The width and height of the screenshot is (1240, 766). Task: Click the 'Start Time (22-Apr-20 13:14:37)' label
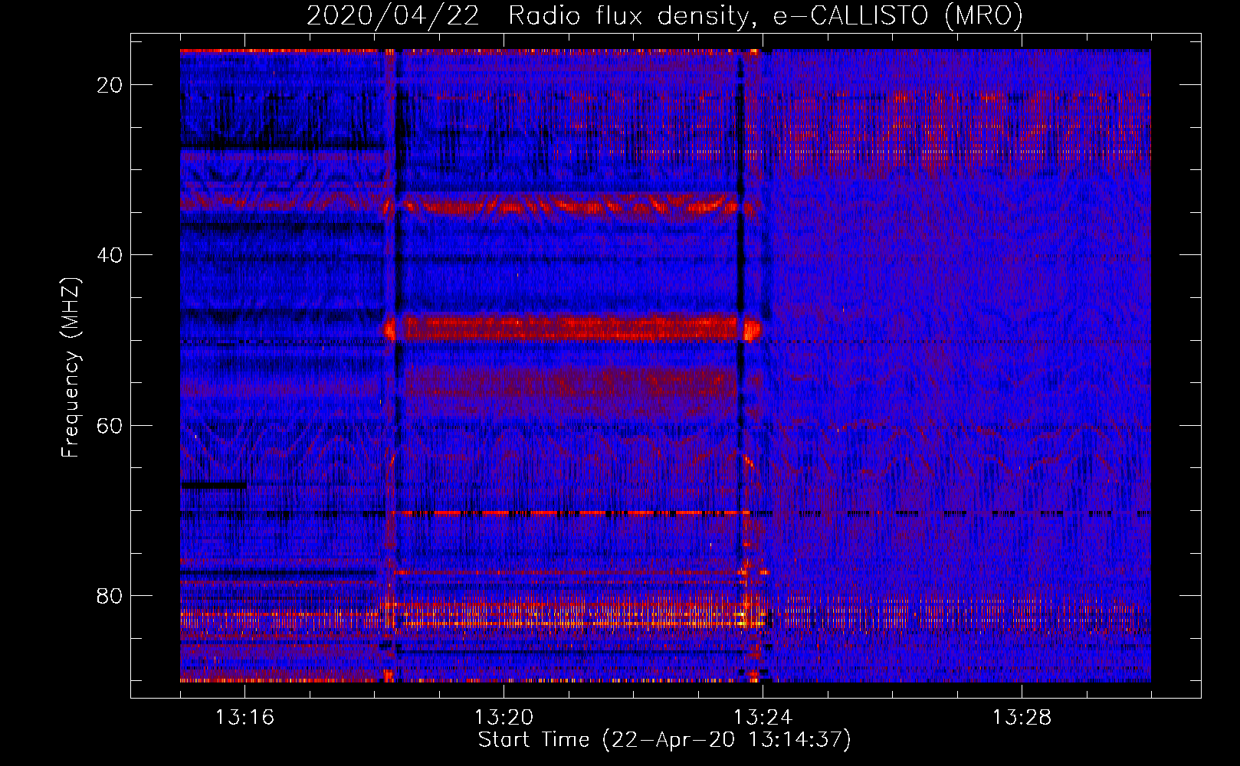click(x=664, y=740)
